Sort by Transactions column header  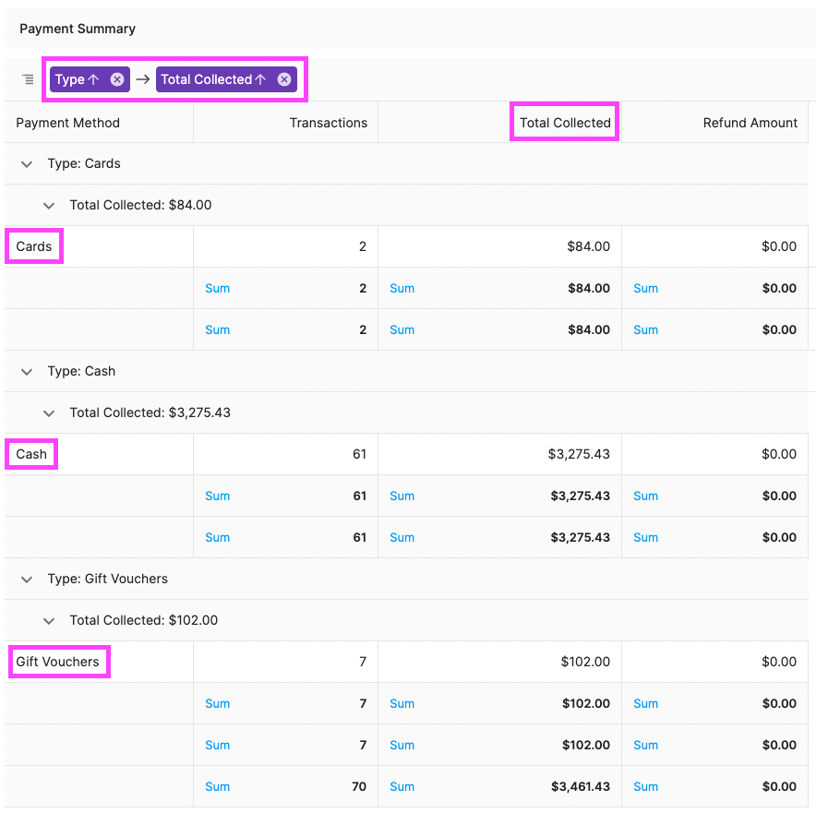328,123
